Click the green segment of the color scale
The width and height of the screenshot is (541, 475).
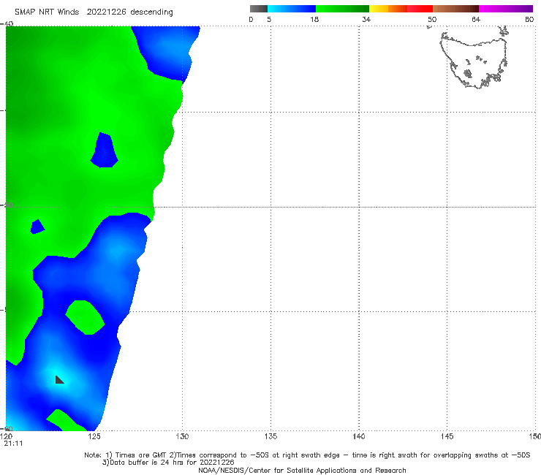point(342,9)
